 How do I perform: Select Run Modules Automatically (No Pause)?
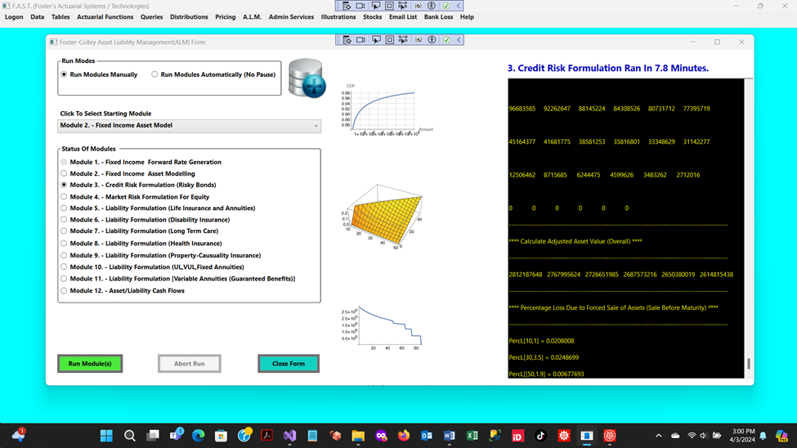click(154, 74)
